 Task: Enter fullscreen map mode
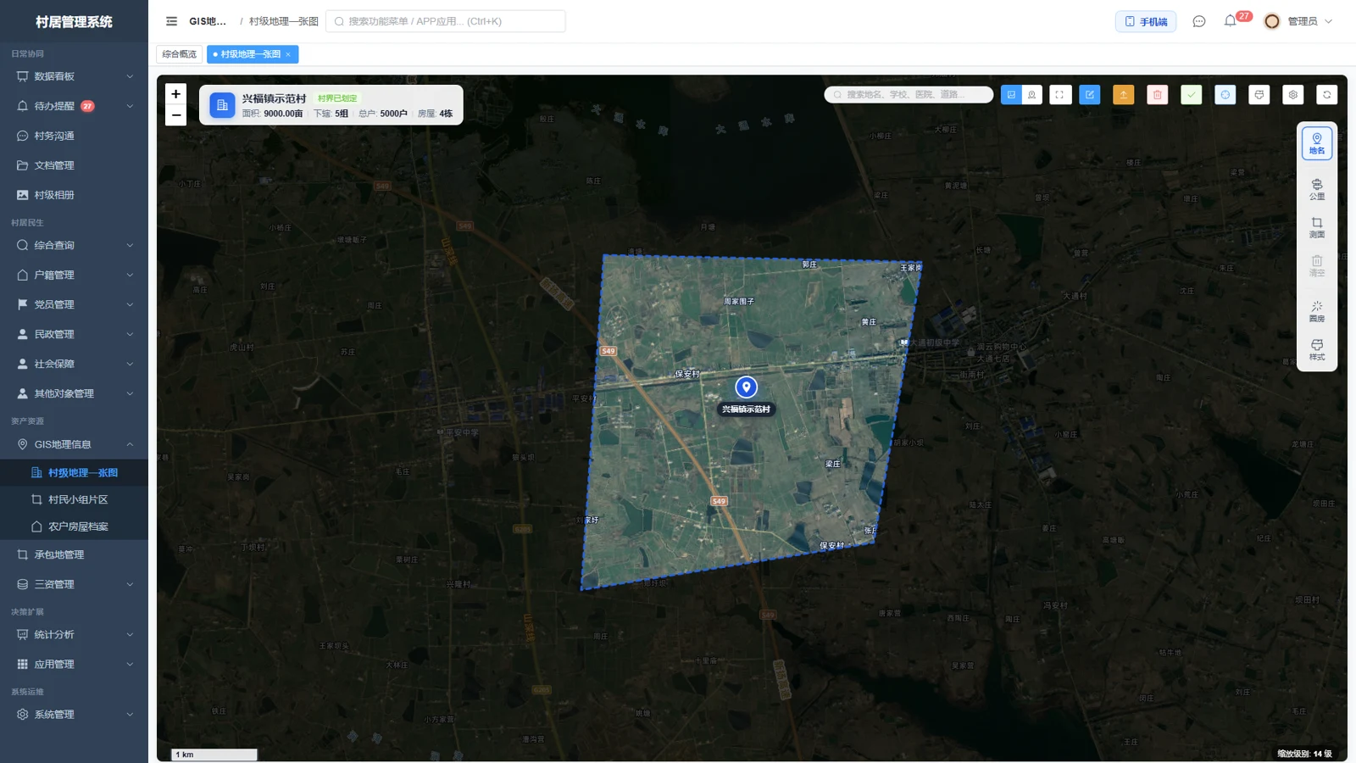tap(1060, 95)
